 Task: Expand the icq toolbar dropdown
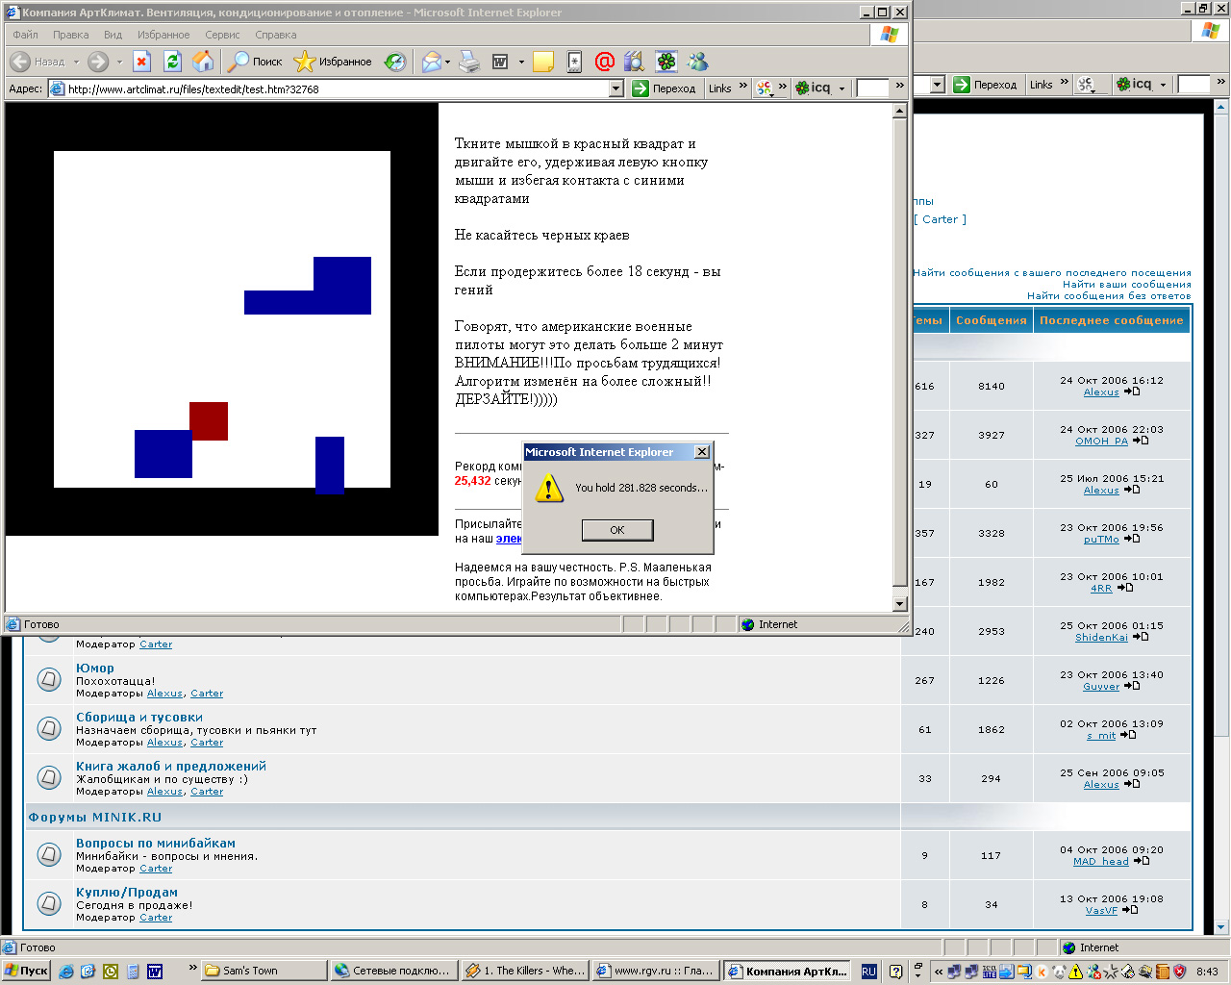[x=842, y=88]
